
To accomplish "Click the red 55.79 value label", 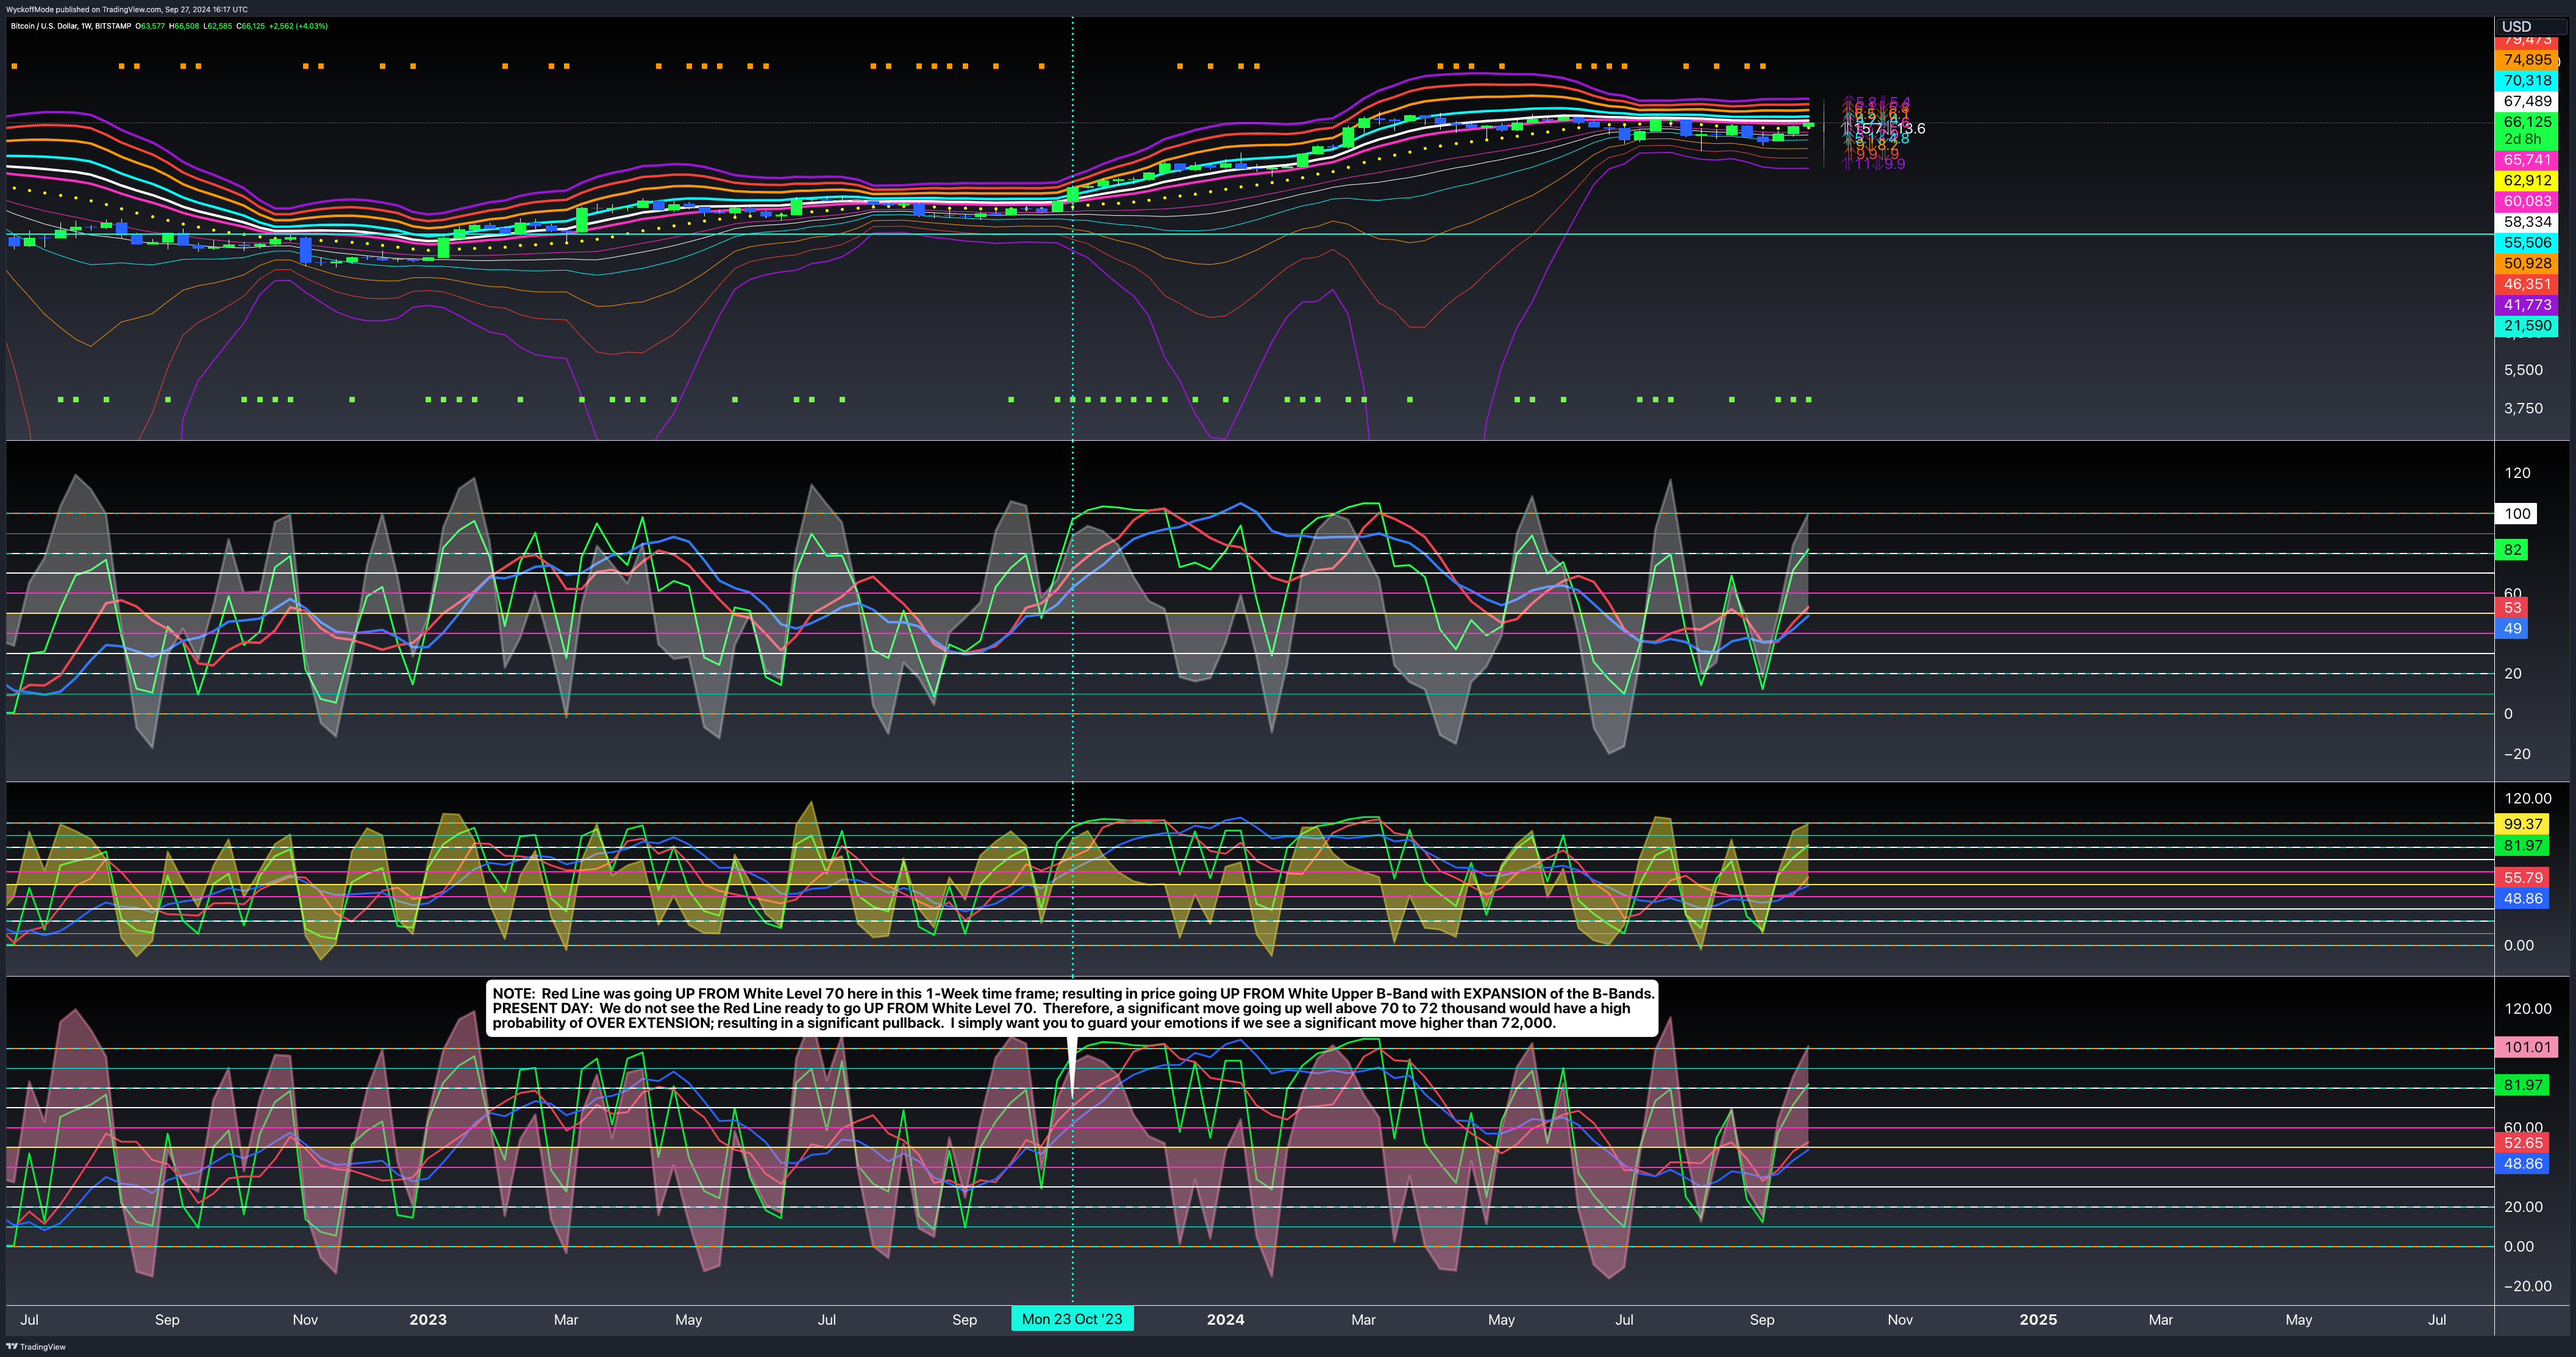I will point(2522,878).
